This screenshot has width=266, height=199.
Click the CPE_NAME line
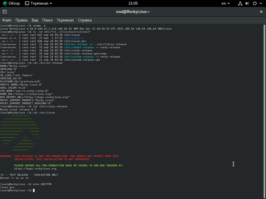(24, 91)
